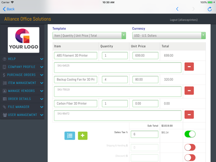Edit the ABS Filament 3D Printer item field

[76, 55]
